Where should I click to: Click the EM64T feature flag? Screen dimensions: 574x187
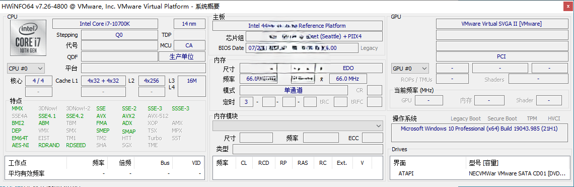20,138
